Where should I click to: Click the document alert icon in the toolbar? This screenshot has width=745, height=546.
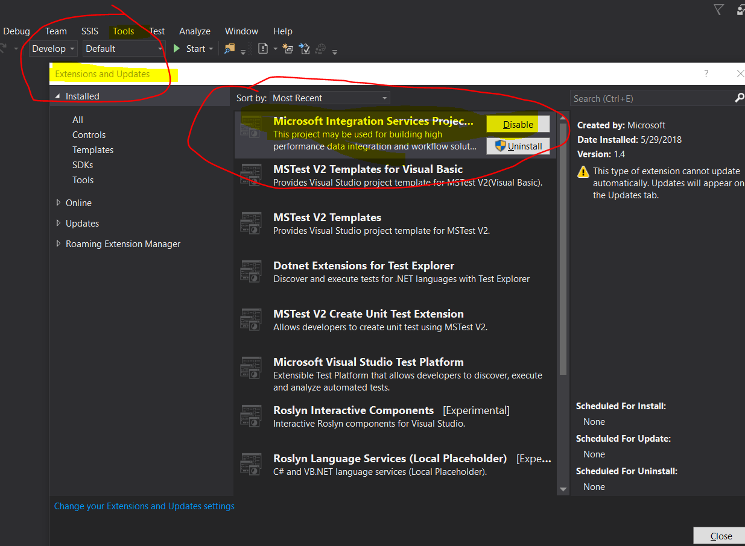pos(263,49)
